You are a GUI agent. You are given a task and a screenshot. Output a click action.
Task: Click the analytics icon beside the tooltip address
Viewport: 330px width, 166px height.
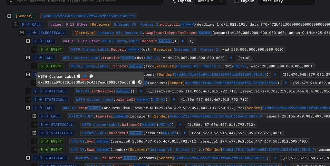pyautogui.click(x=140, y=83)
